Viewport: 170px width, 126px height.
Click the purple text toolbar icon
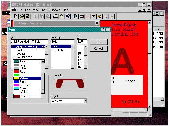coord(105,16)
